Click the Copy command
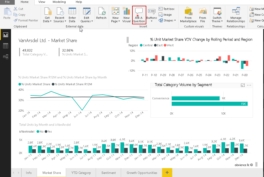The width and height of the screenshot is (264, 177). click(19, 15)
